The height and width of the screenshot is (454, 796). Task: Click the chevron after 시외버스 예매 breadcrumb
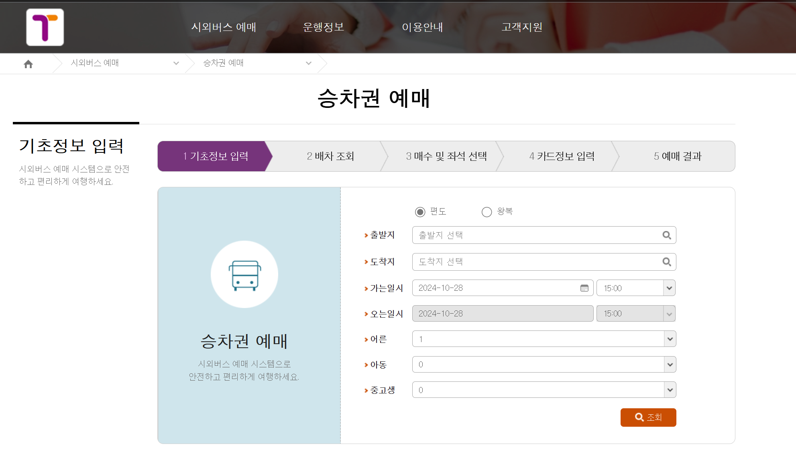pos(175,63)
